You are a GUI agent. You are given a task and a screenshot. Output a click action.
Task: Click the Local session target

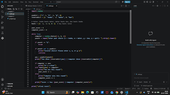tap(136, 86)
